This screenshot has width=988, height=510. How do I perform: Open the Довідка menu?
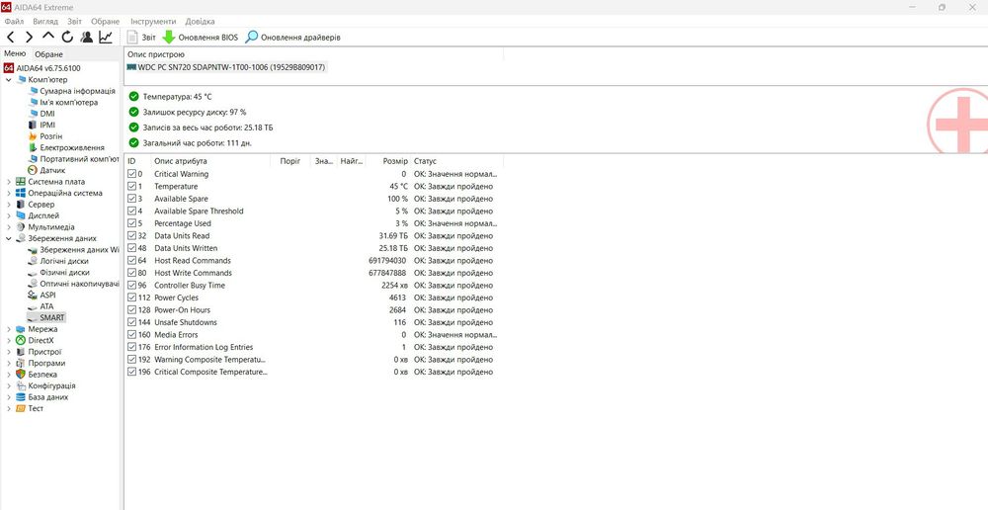(200, 21)
